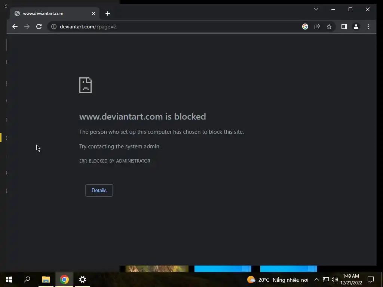This screenshot has height=287, width=383.
Task: Select the www.deviantart.com tab
Action: click(55, 13)
